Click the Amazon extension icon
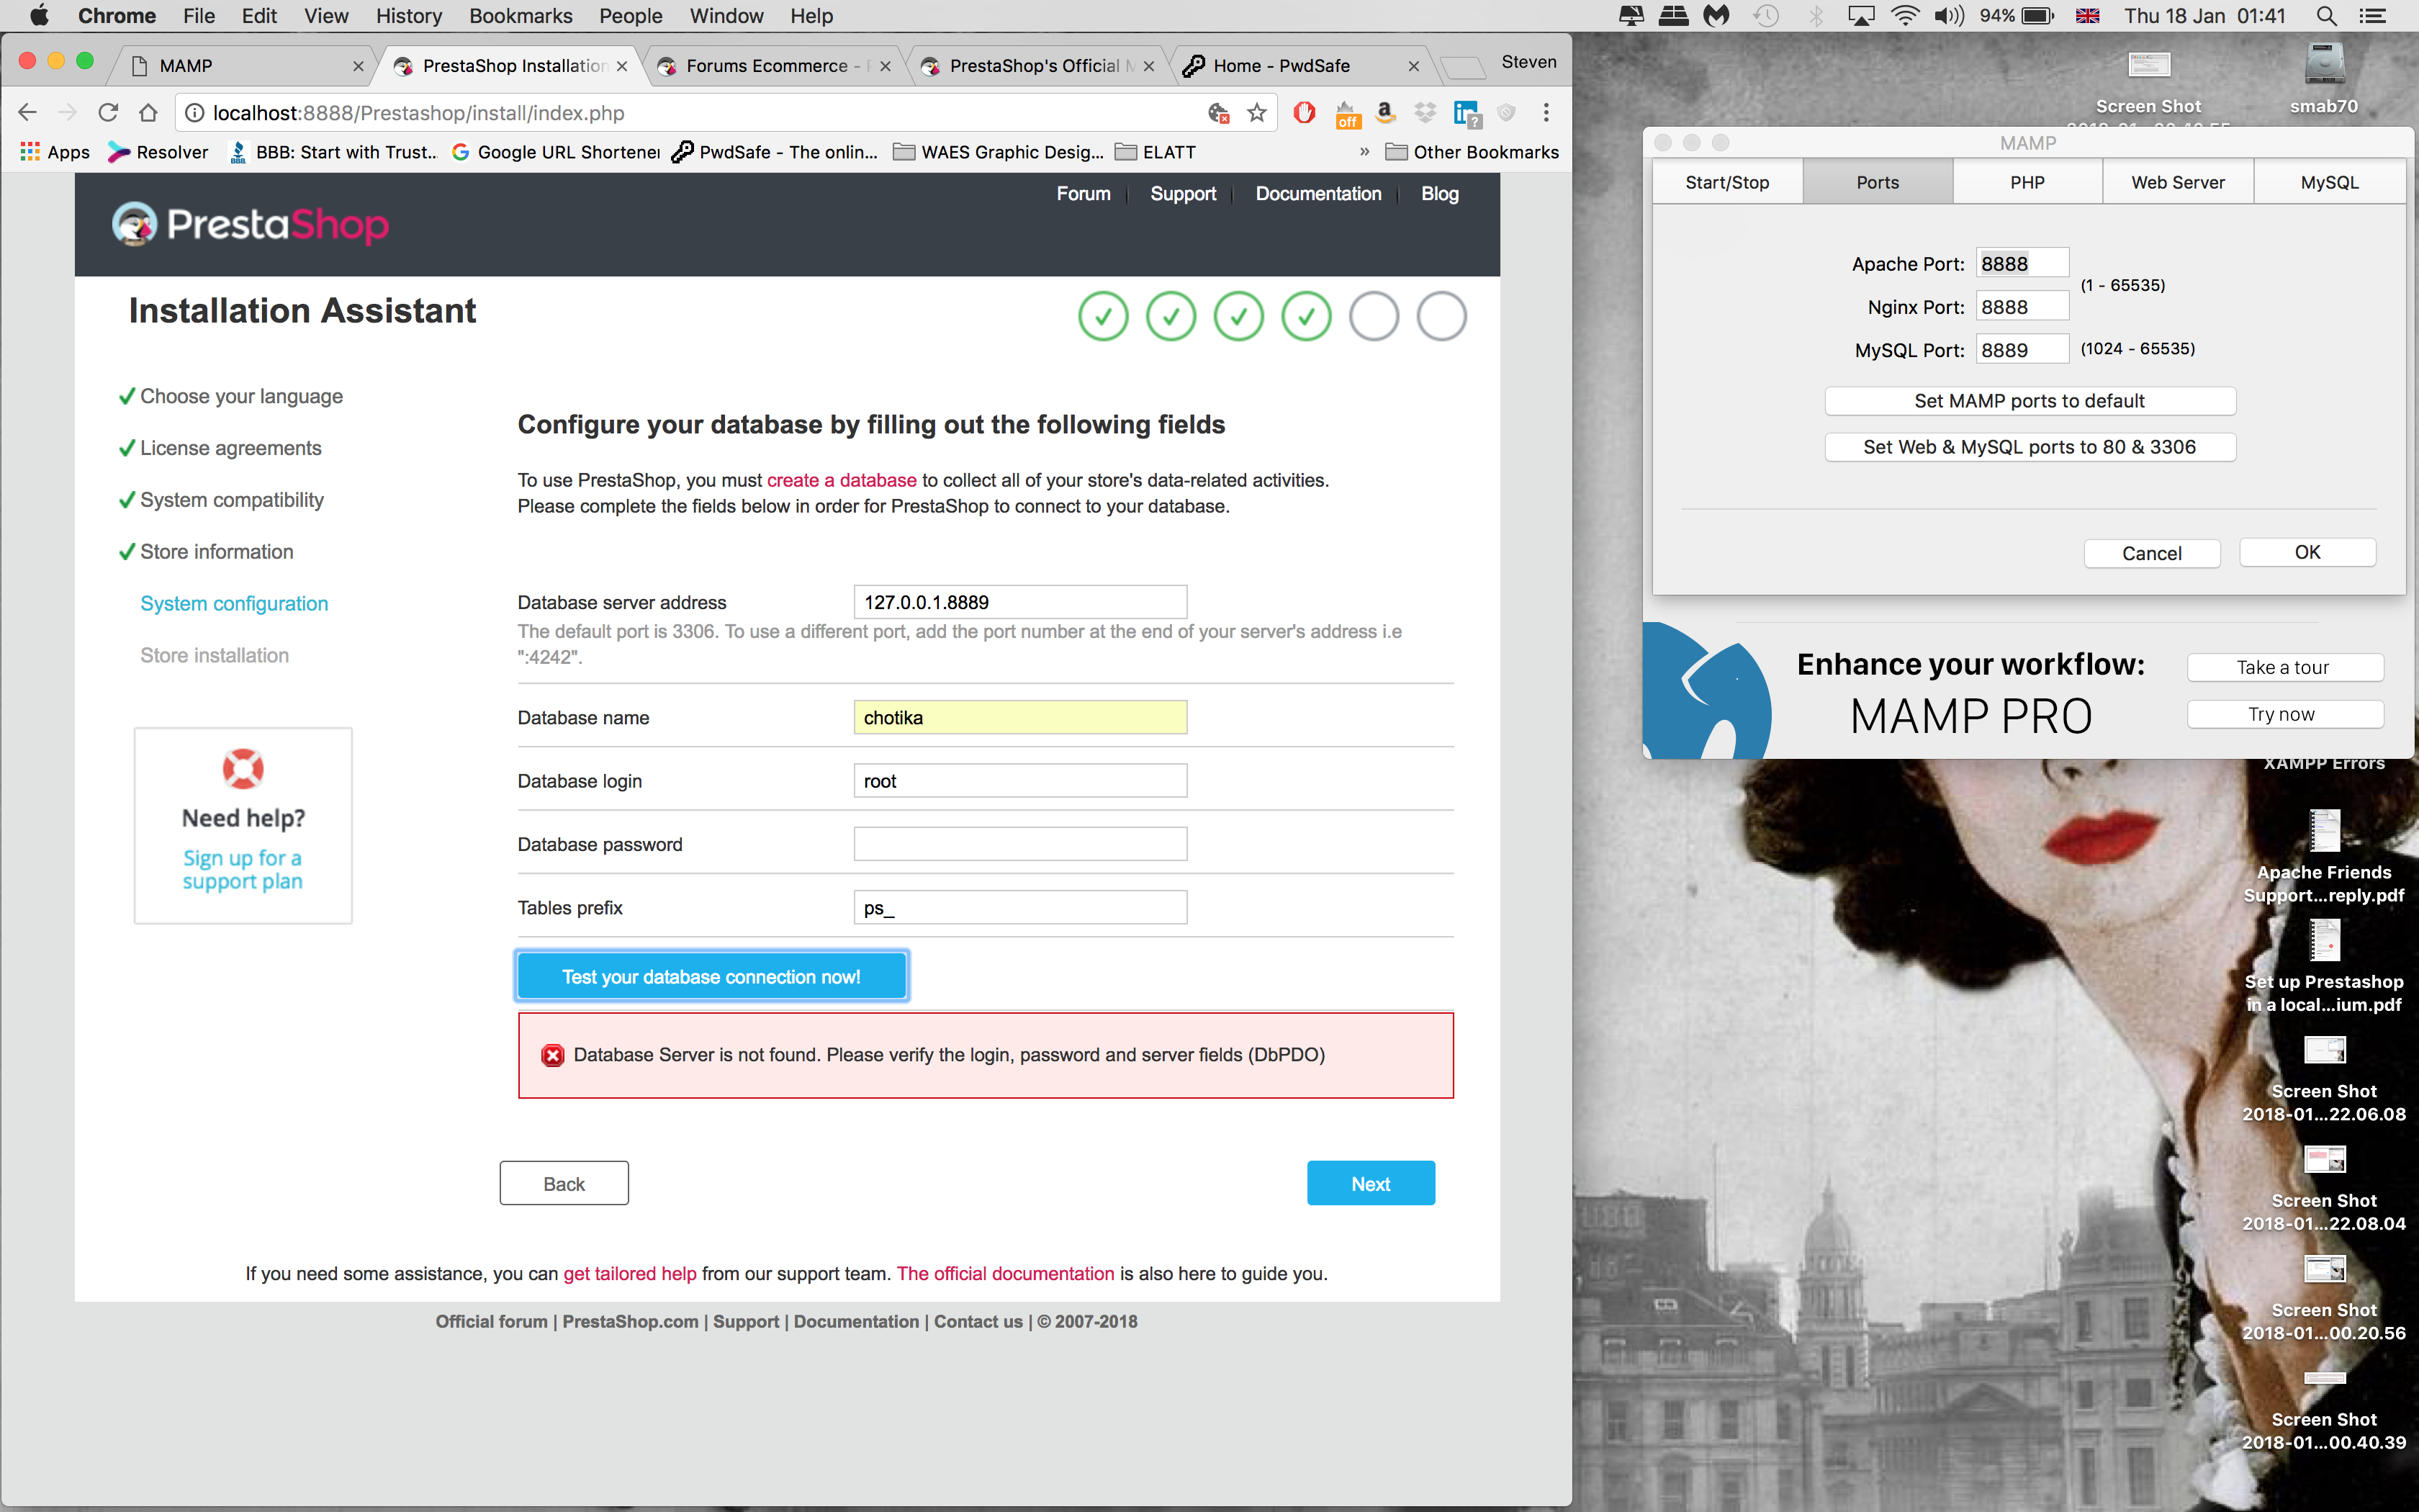This screenshot has width=2419, height=1512. coord(1384,113)
